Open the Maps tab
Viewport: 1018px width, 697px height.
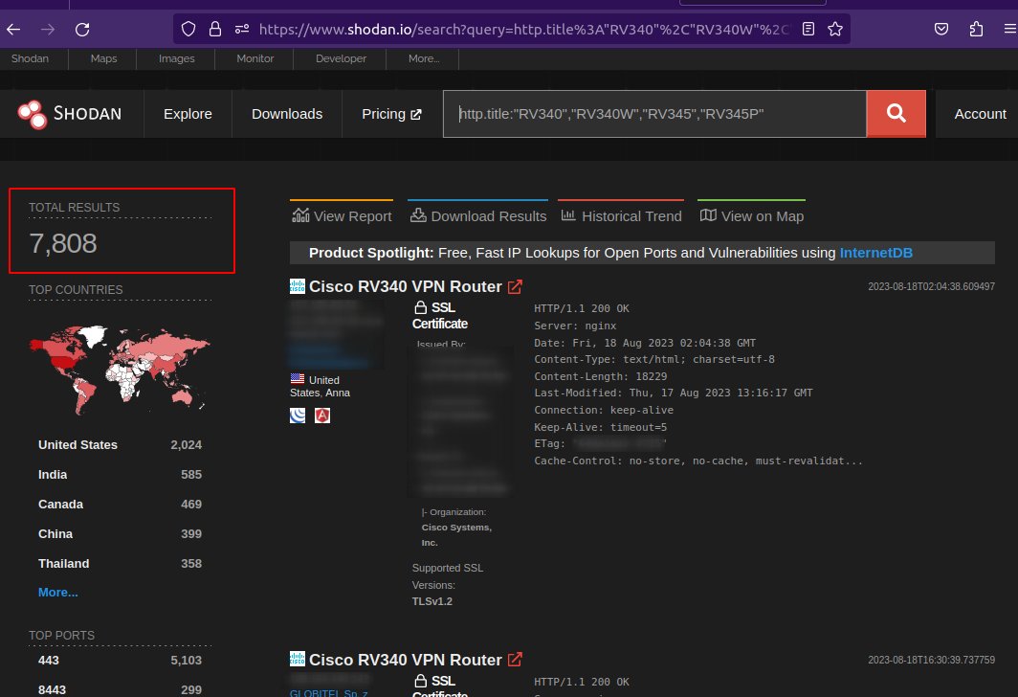point(104,58)
